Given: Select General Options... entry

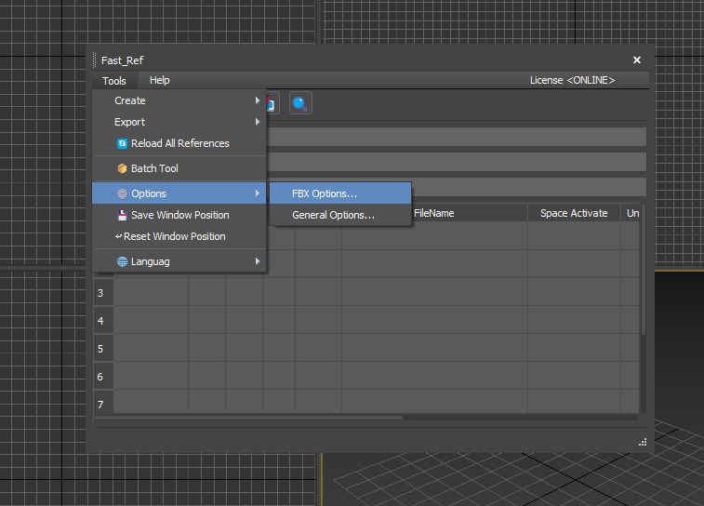Looking at the screenshot, I should tap(333, 215).
